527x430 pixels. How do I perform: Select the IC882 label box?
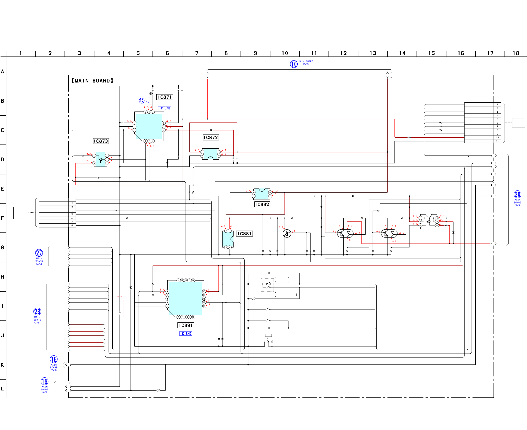click(x=262, y=204)
